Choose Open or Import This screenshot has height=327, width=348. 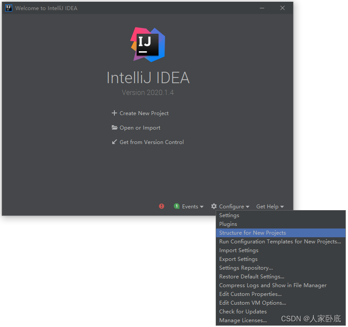pyautogui.click(x=140, y=128)
